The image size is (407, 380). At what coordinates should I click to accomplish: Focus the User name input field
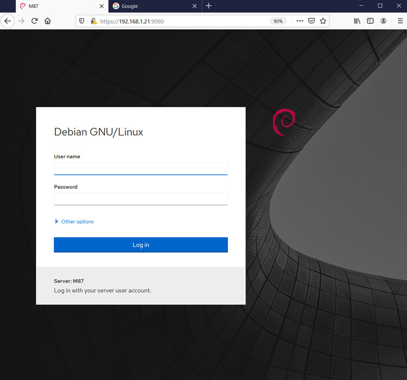tap(140, 169)
